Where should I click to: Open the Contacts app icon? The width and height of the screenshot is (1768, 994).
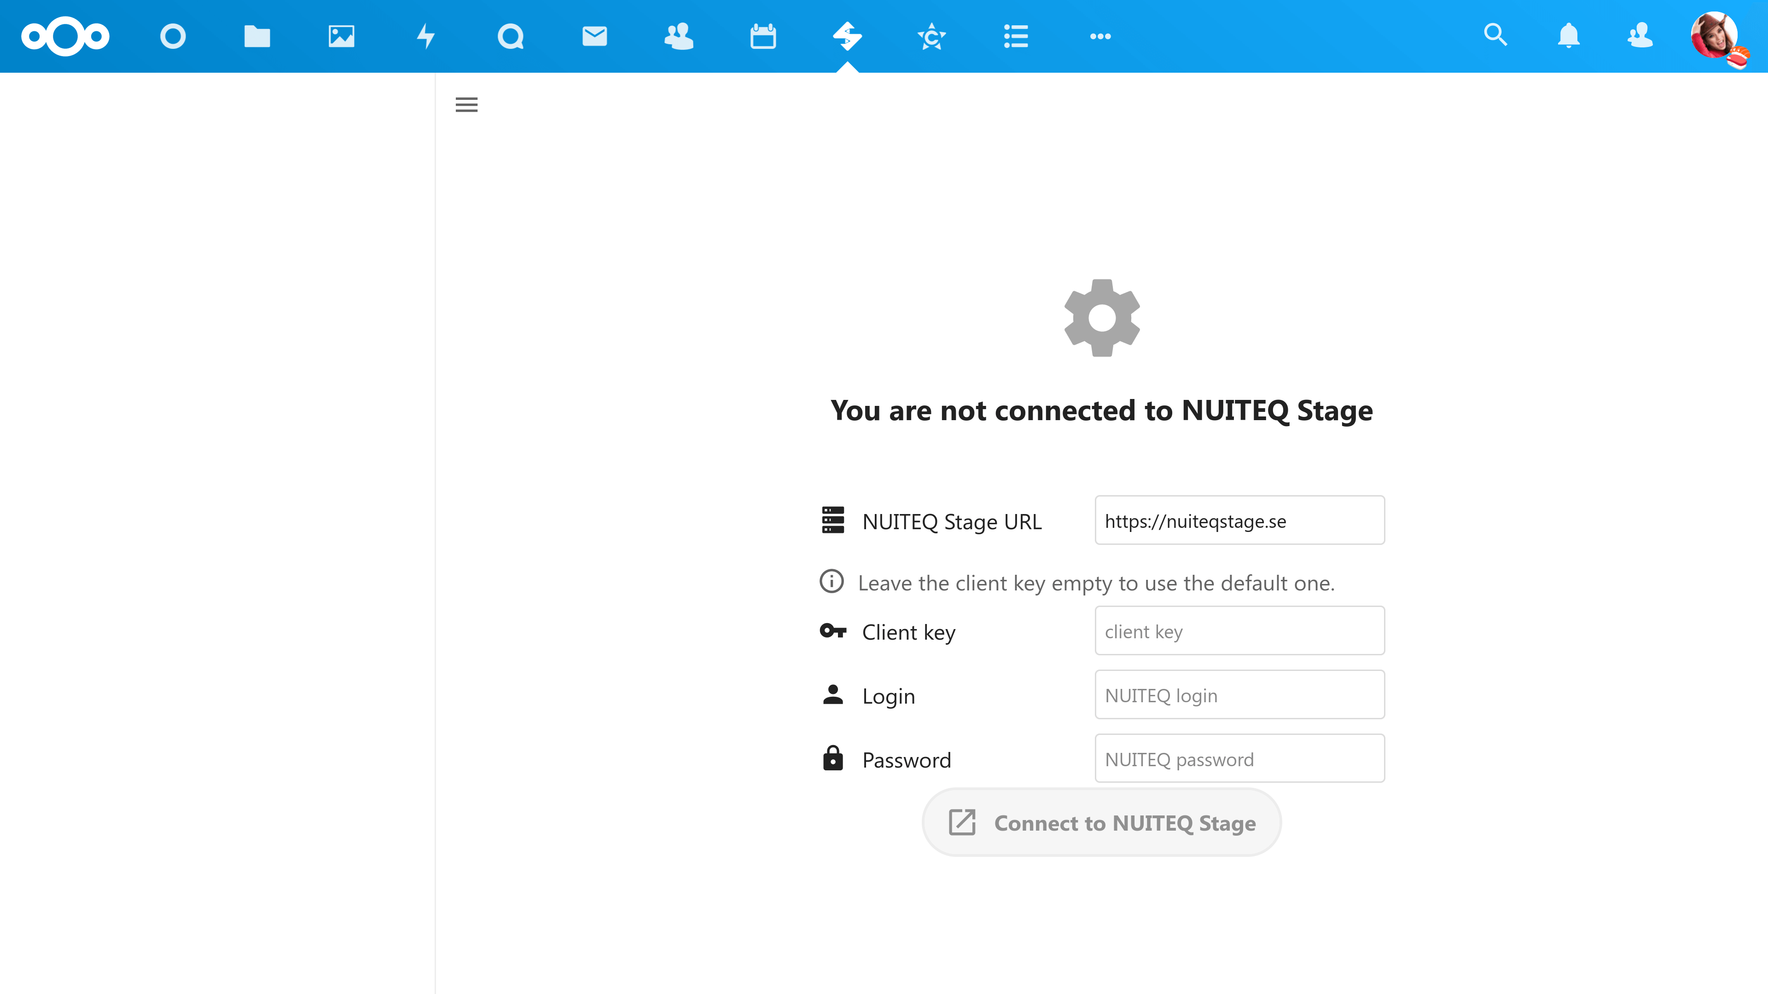(680, 36)
